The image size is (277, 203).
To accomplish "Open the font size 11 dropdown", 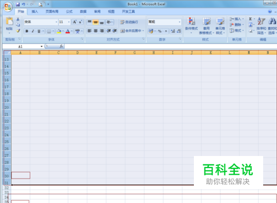I will pyautogui.click(x=69, y=22).
